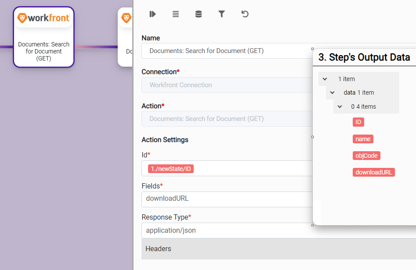Screen dimensions: 416x270
Task: Select the Workfront Search for Document node
Action: (x=43, y=37)
